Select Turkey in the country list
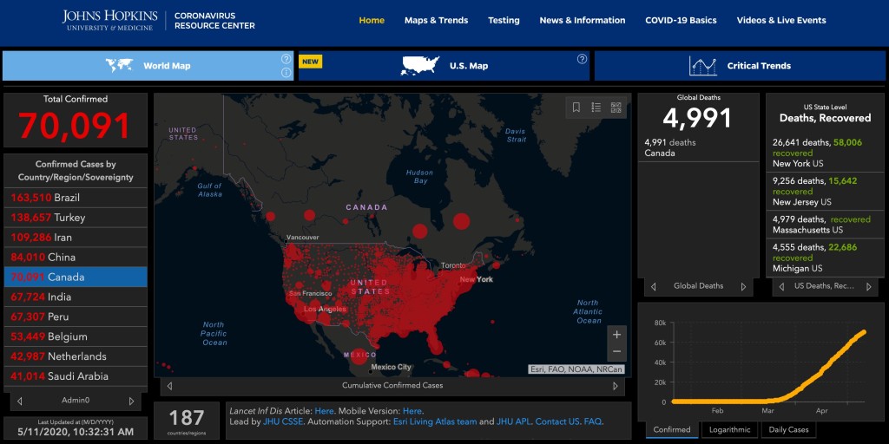889x444 pixels. pos(76,218)
